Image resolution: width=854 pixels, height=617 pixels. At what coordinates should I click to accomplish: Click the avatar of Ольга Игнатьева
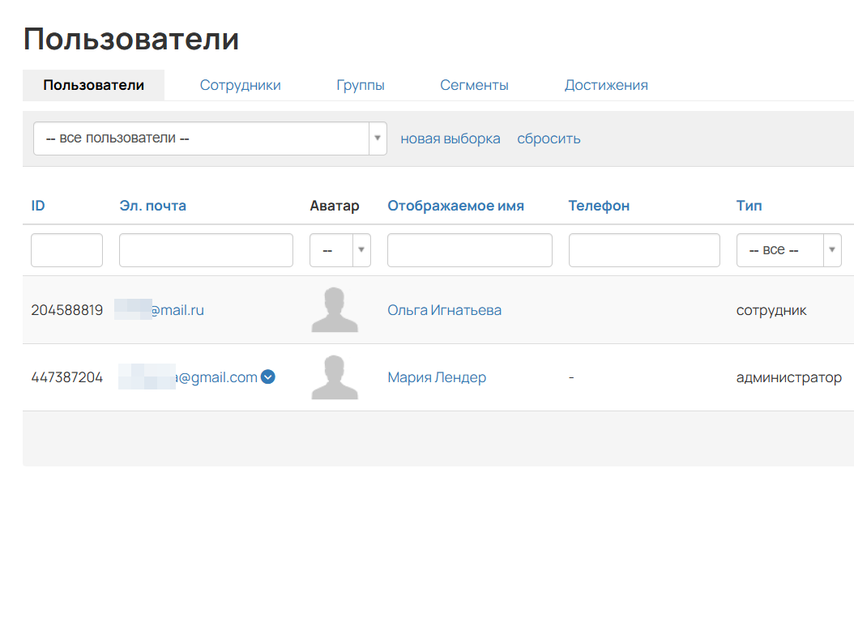click(335, 309)
